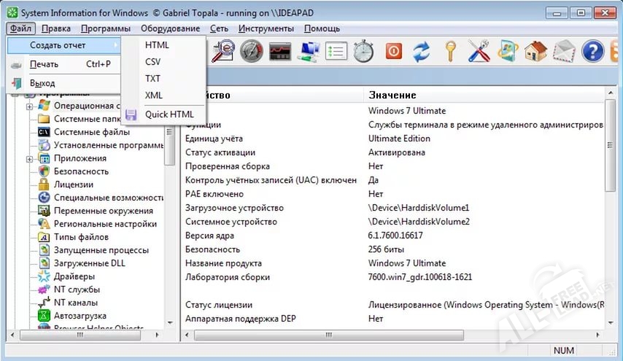623x361 pixels.
Task: Click the Значение column header
Action: click(x=392, y=95)
